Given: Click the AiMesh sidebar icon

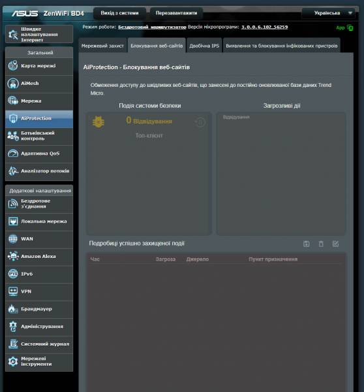Looking at the screenshot, I should click(x=13, y=83).
